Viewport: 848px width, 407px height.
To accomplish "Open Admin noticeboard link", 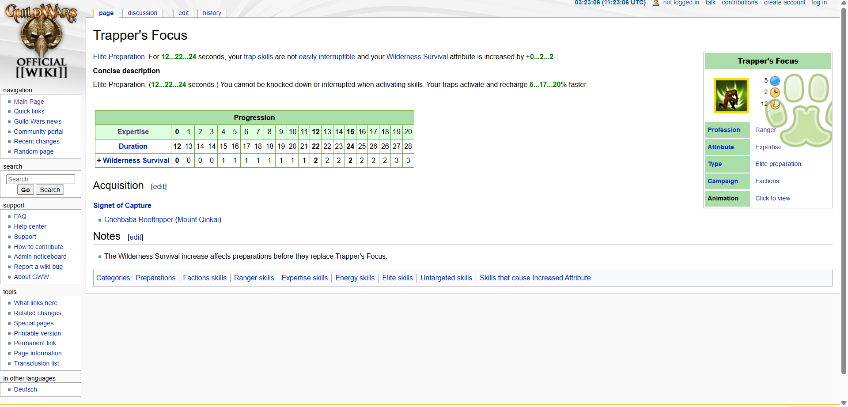I will [40, 256].
